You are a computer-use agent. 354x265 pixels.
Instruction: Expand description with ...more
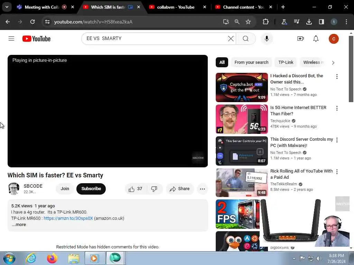(x=19, y=225)
